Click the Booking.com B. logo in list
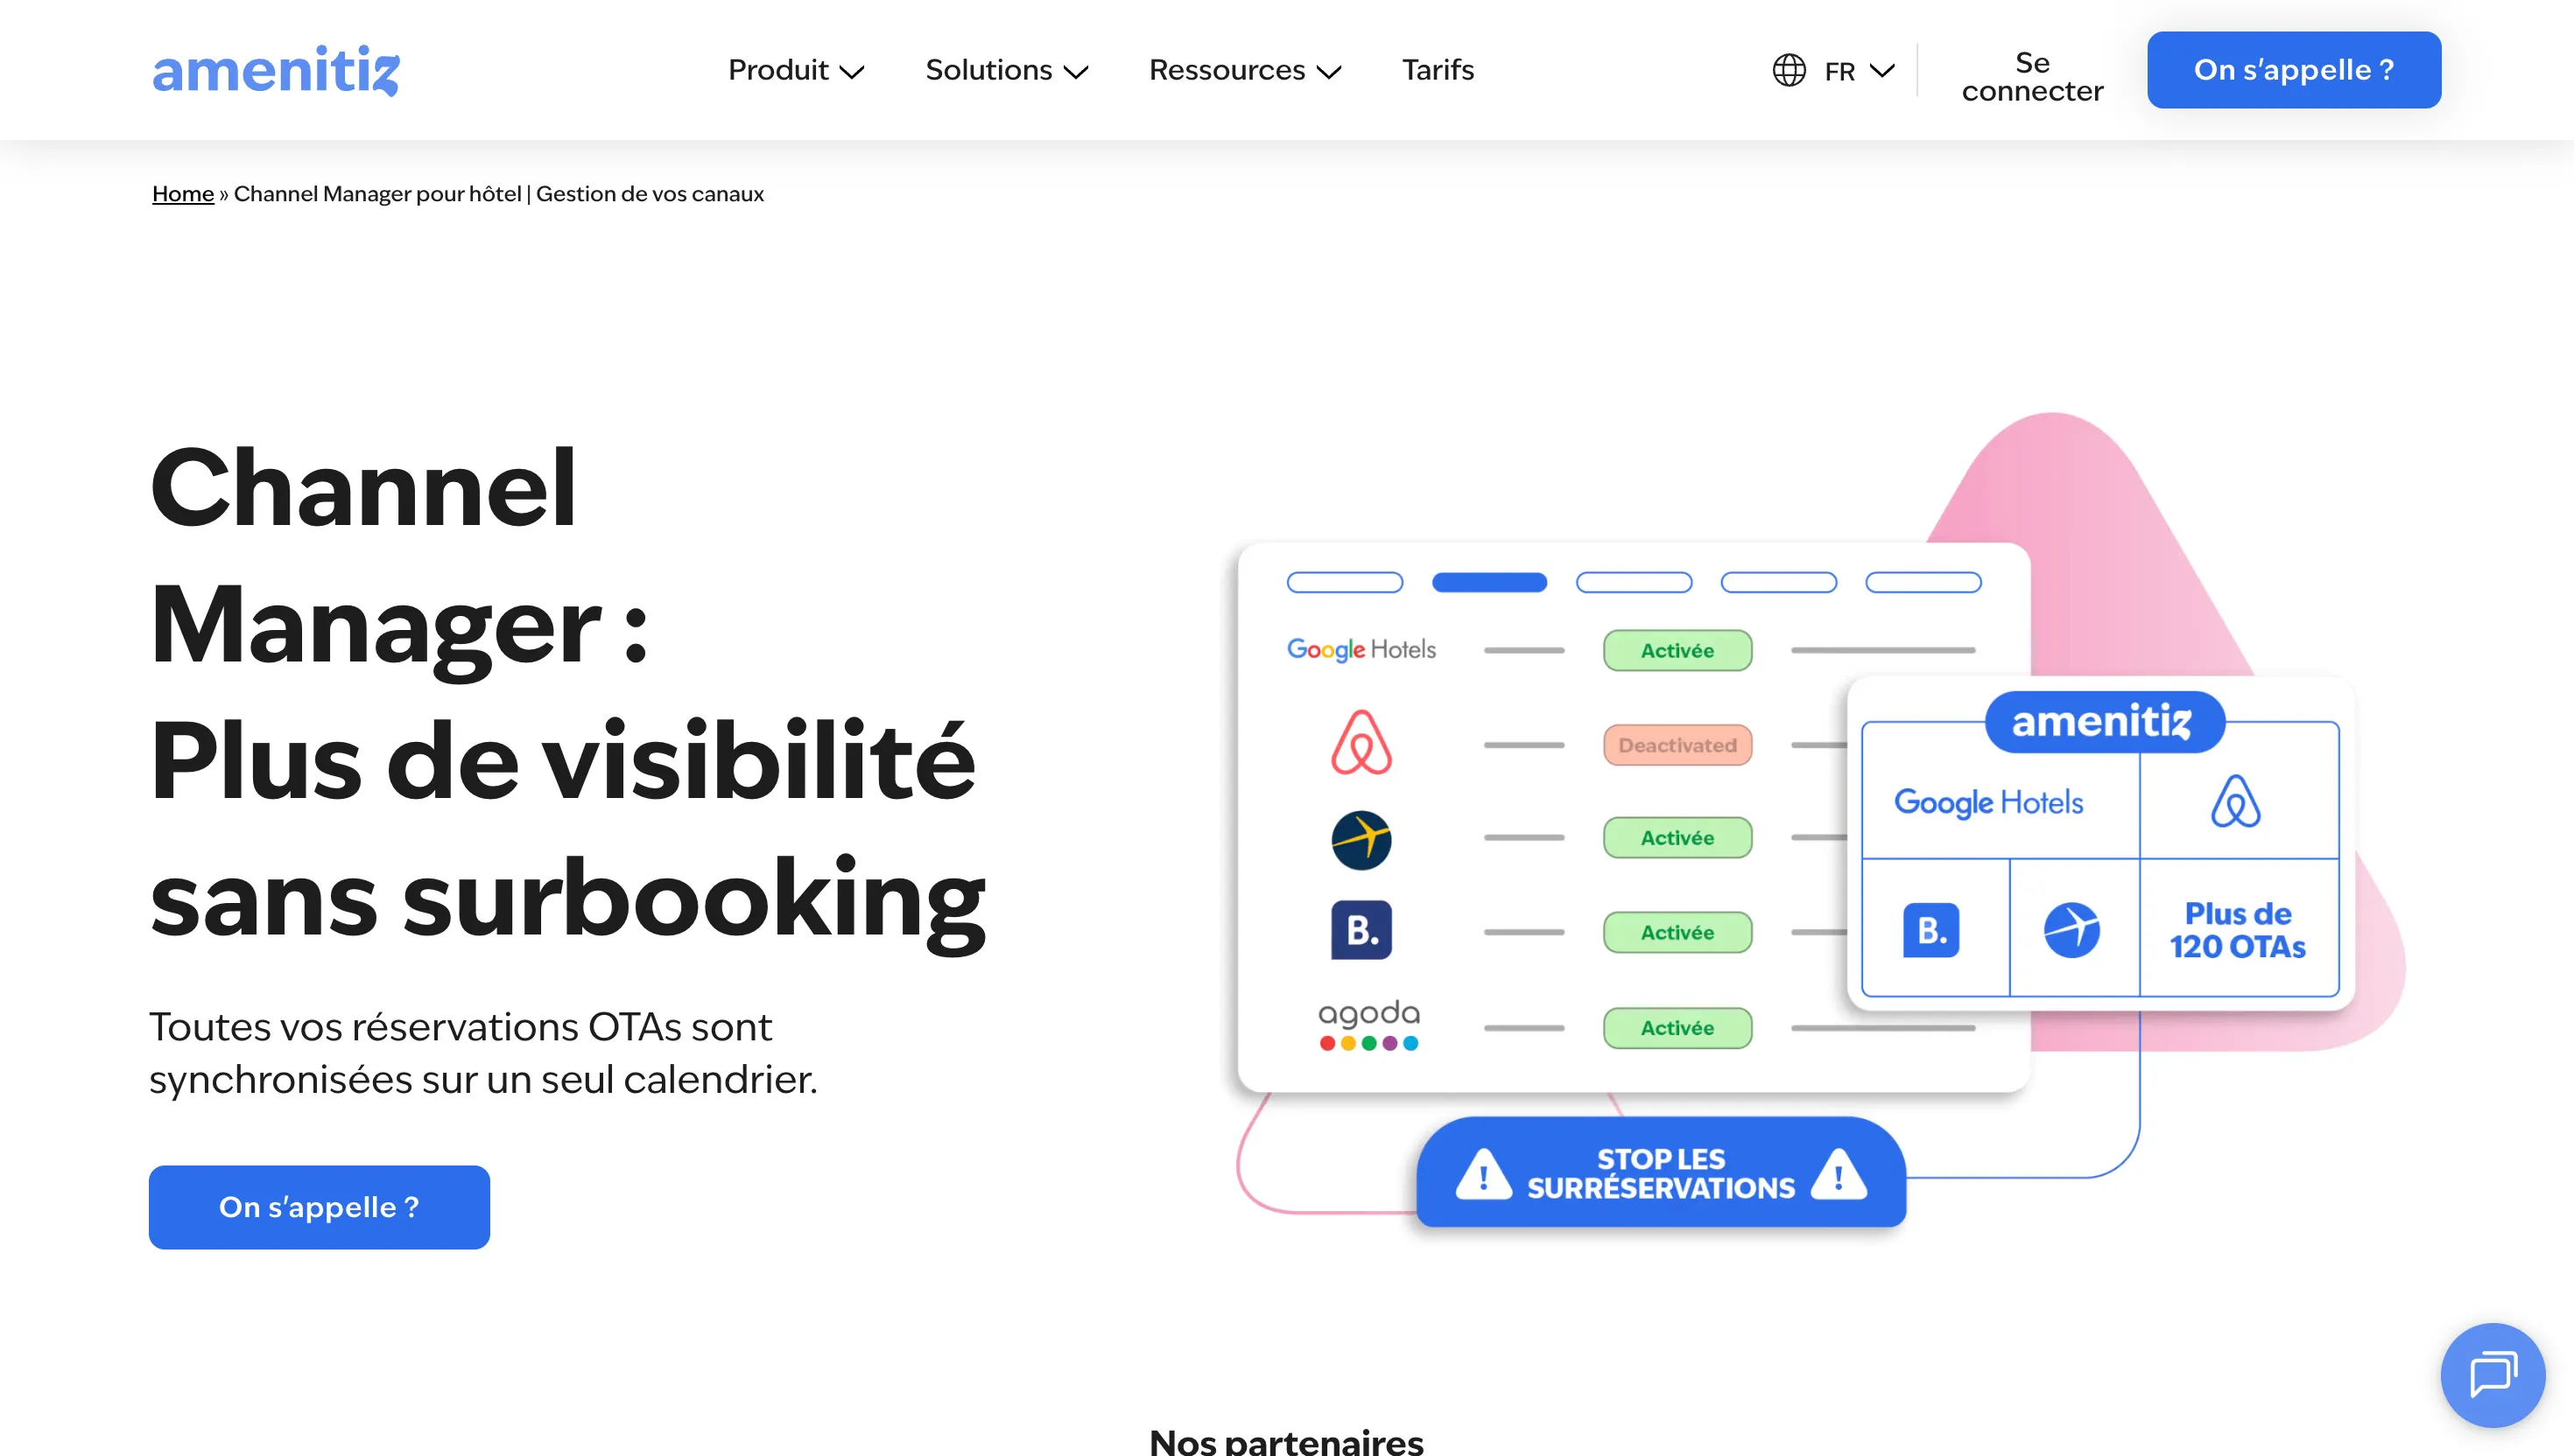The height and width of the screenshot is (1456, 2574). tap(1361, 931)
